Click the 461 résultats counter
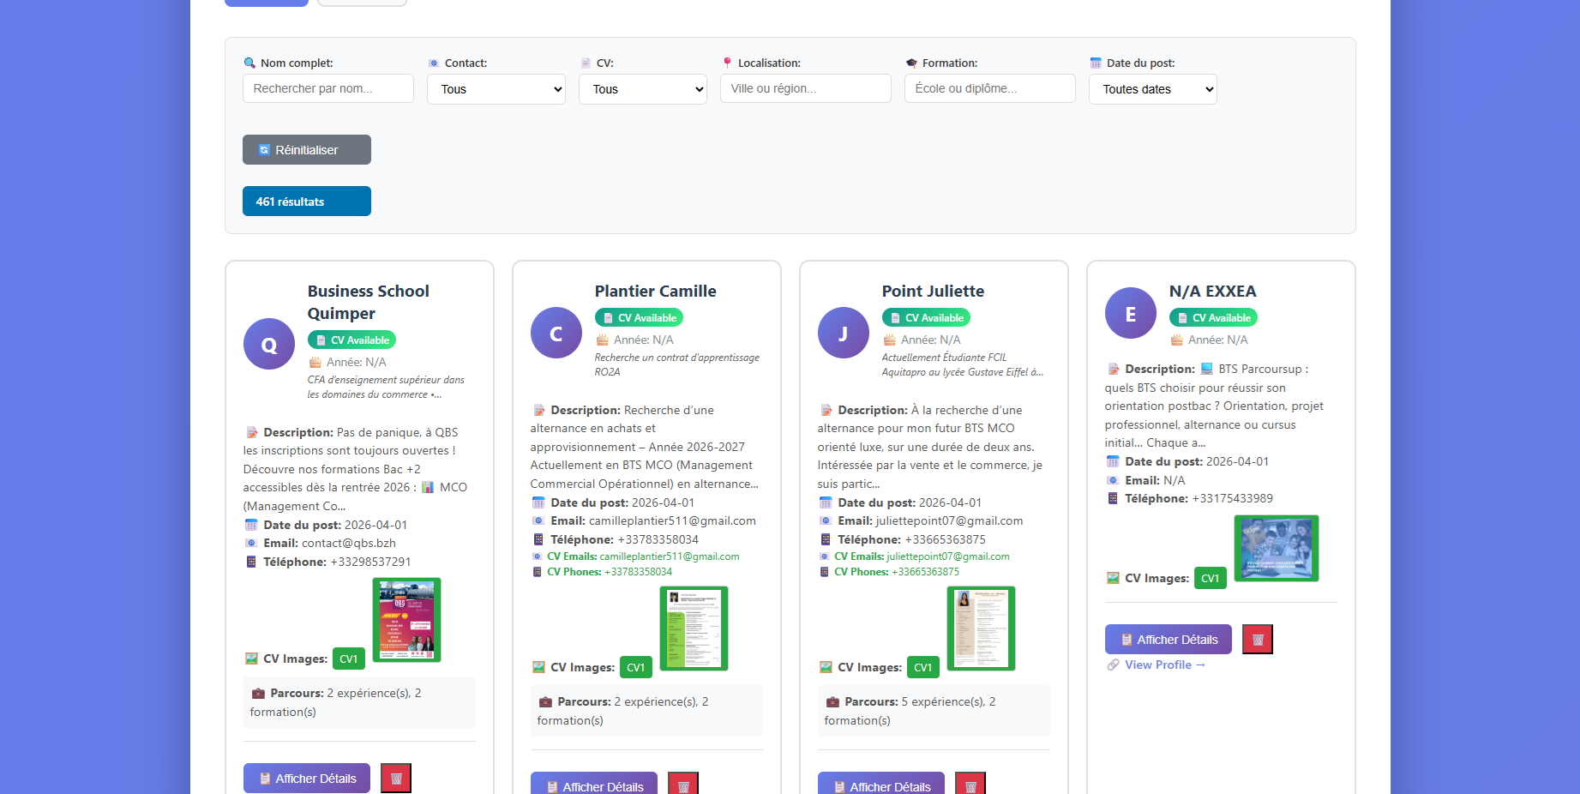Image resolution: width=1580 pixels, height=794 pixels. click(x=306, y=202)
